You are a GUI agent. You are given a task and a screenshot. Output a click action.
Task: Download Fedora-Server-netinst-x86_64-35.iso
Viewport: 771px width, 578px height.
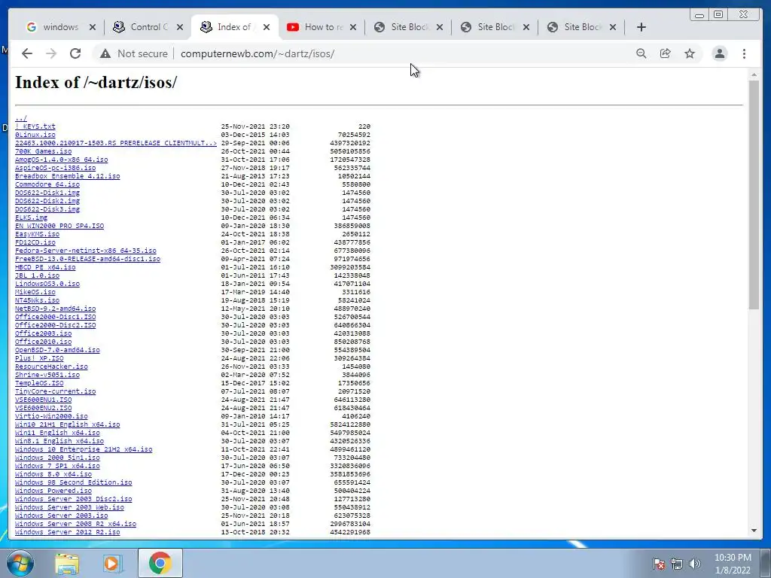coord(86,251)
